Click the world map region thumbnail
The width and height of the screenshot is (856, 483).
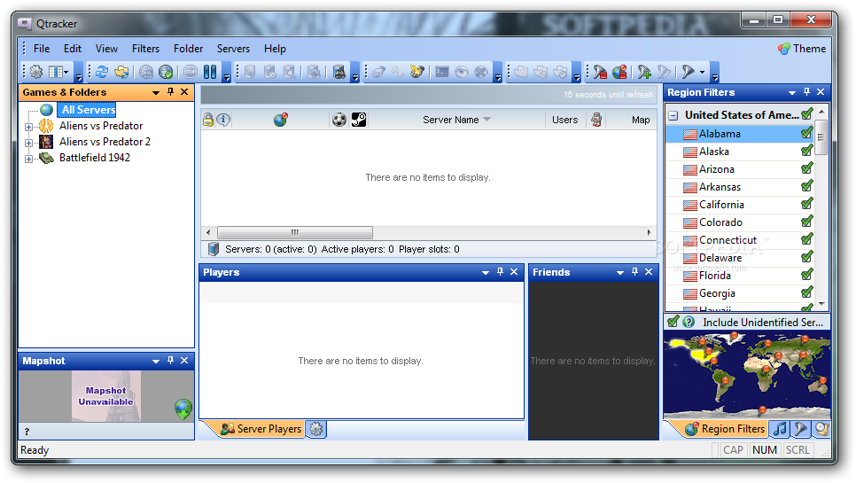(x=746, y=374)
